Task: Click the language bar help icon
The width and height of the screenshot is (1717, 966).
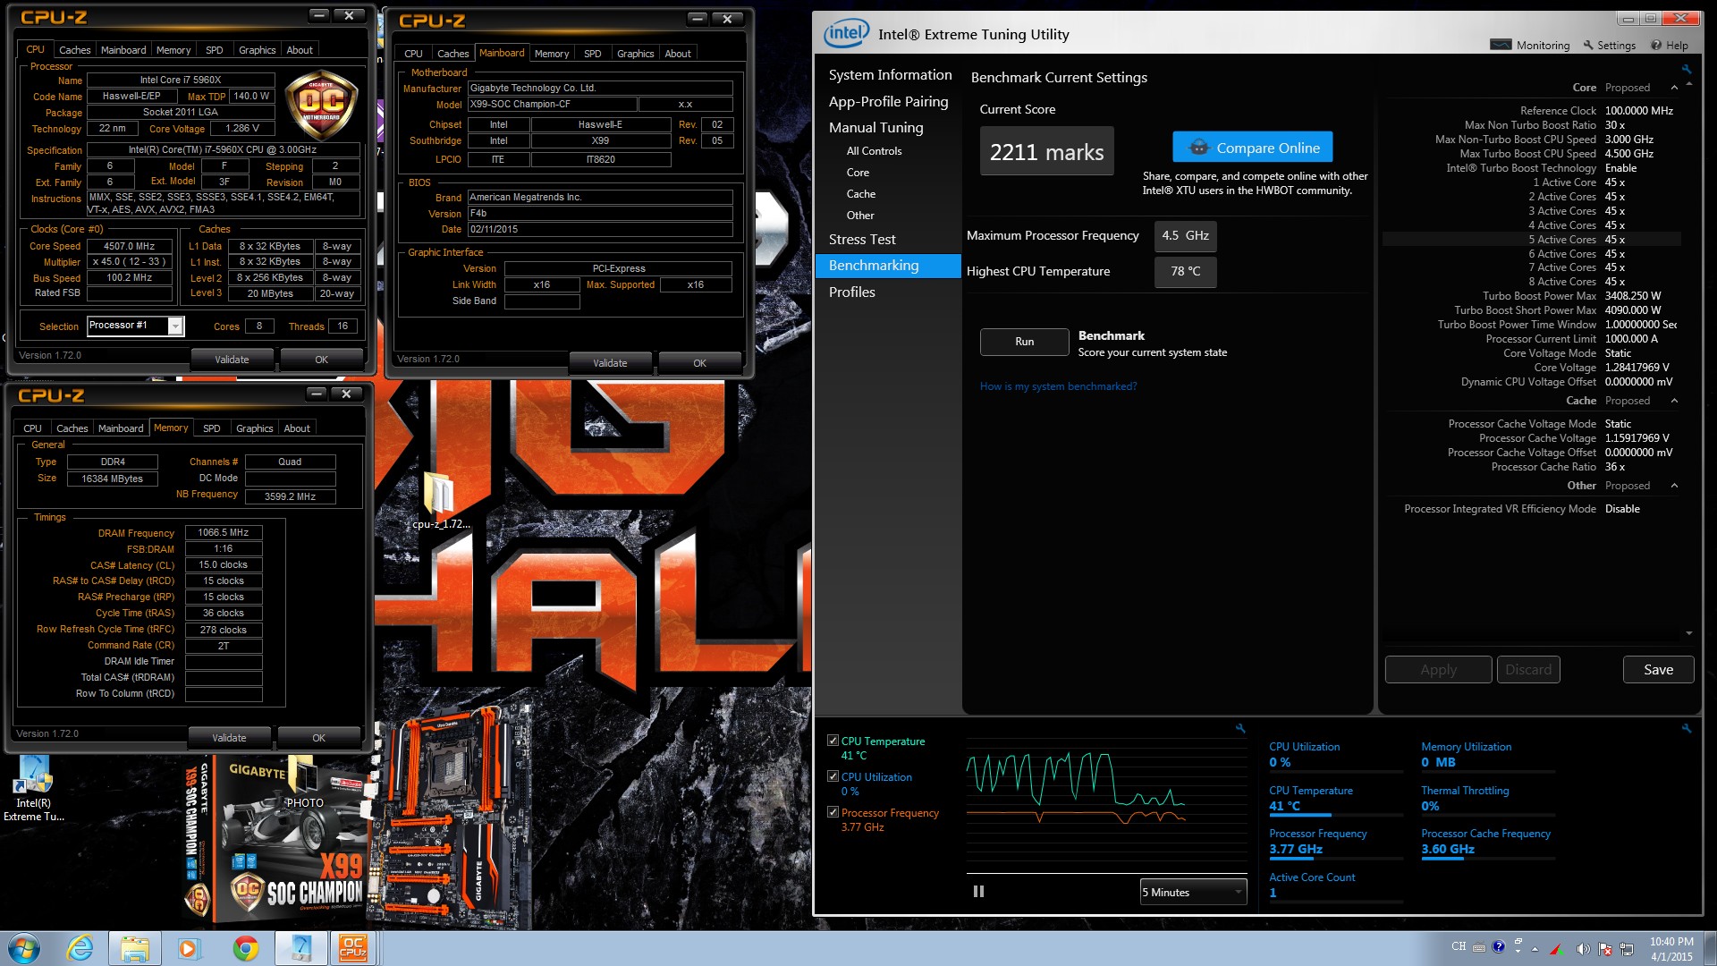Action: pos(1499,946)
